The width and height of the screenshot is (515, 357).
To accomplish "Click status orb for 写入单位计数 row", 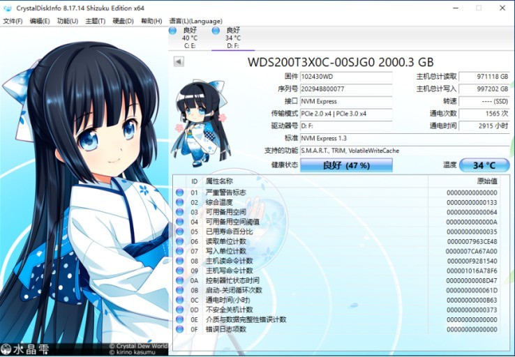I will coord(179,251).
